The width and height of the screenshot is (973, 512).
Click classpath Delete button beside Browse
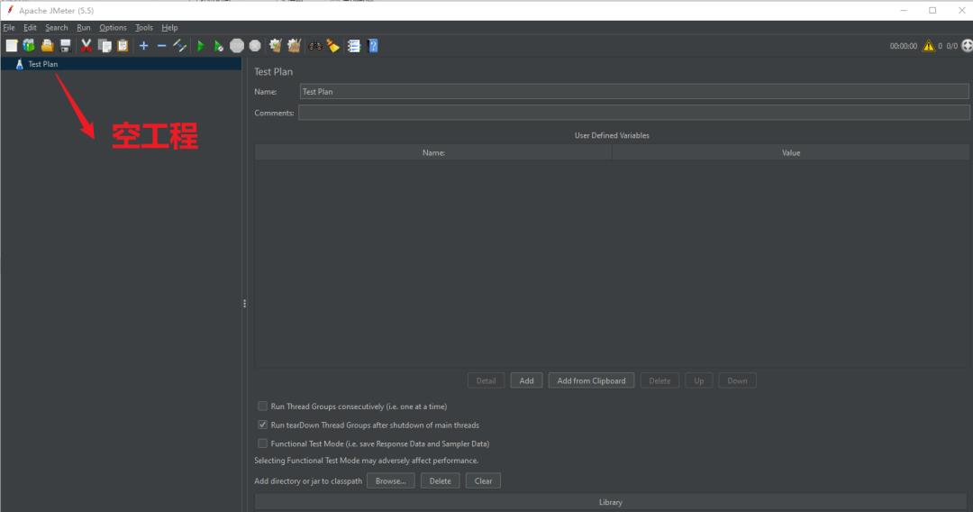(x=440, y=481)
